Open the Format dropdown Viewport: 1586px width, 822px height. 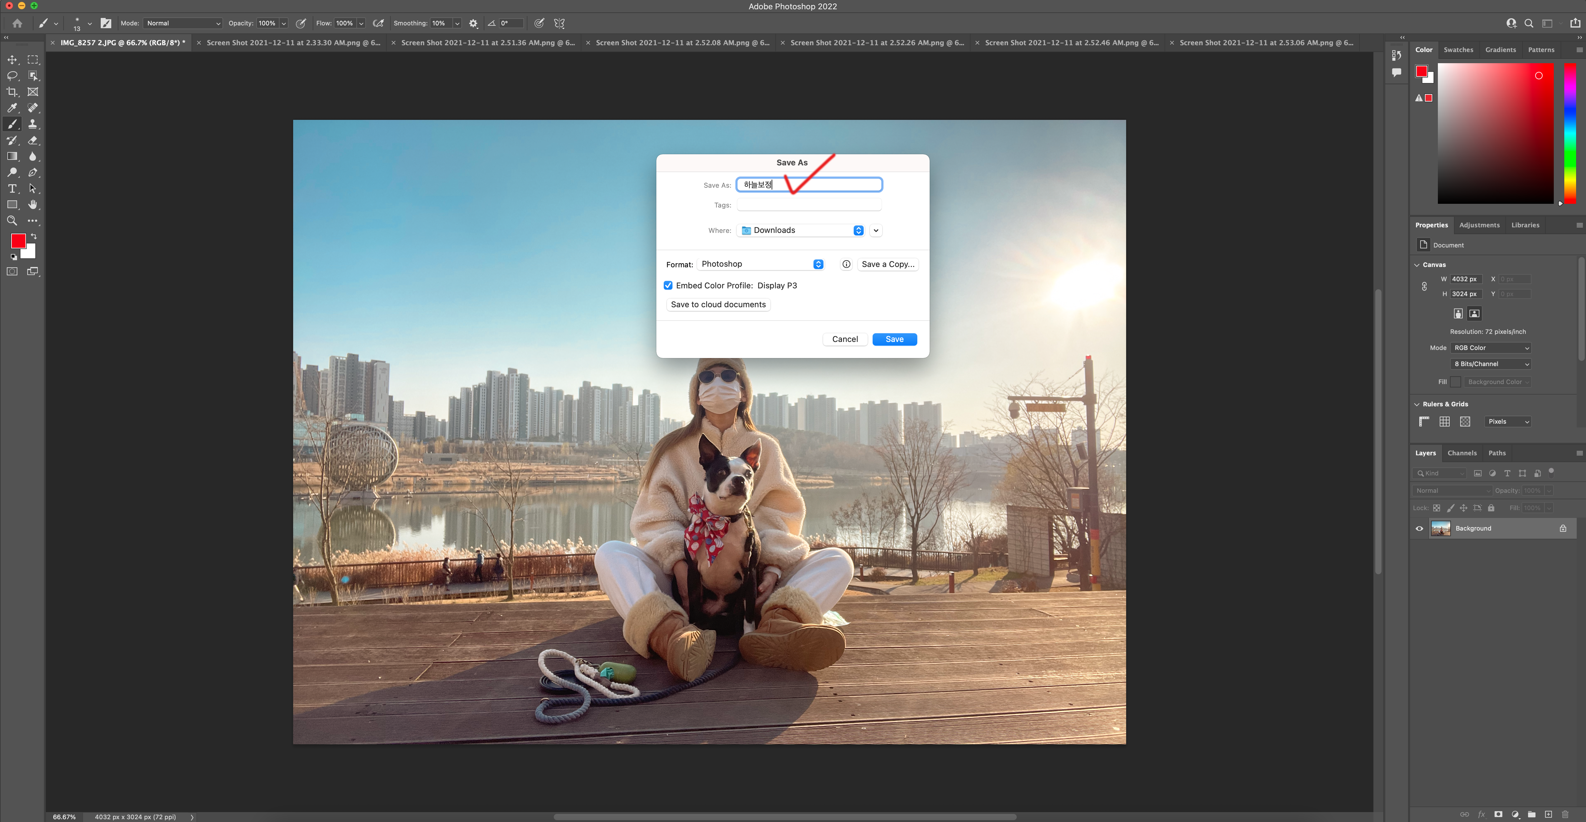coord(762,264)
